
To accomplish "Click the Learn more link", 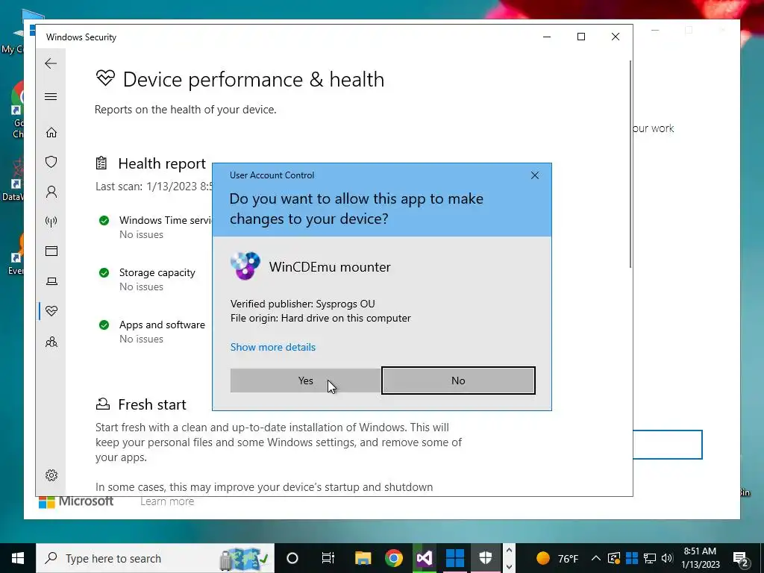I will pos(167,501).
